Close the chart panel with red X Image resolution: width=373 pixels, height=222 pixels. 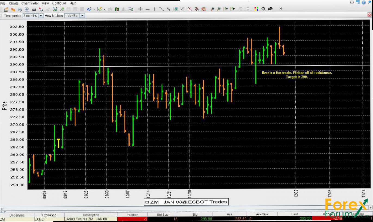(x=369, y=15)
